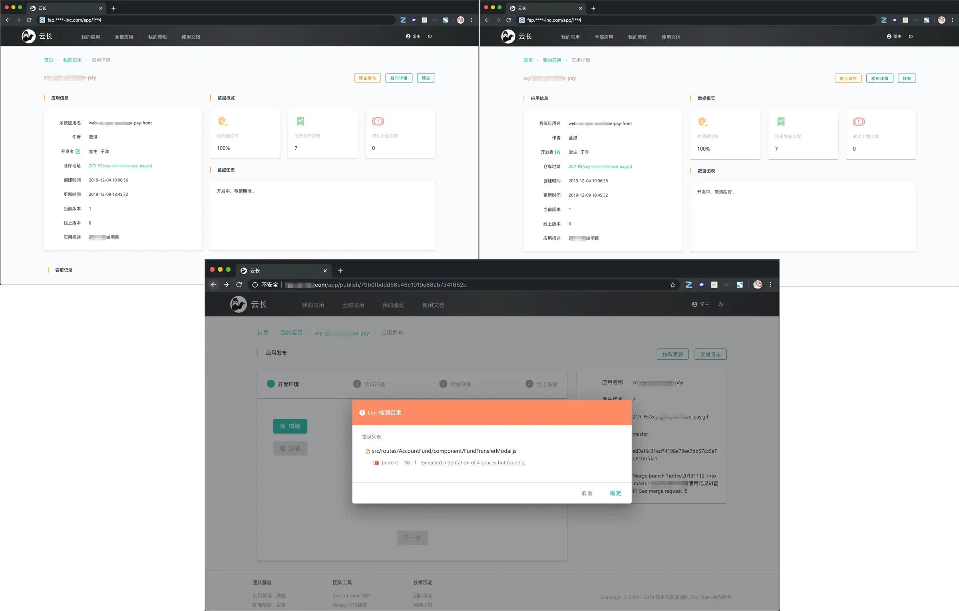Open 全部应用 menu in left window

click(124, 37)
